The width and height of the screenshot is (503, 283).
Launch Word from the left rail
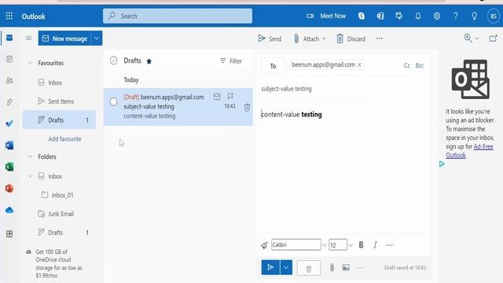coord(9,145)
